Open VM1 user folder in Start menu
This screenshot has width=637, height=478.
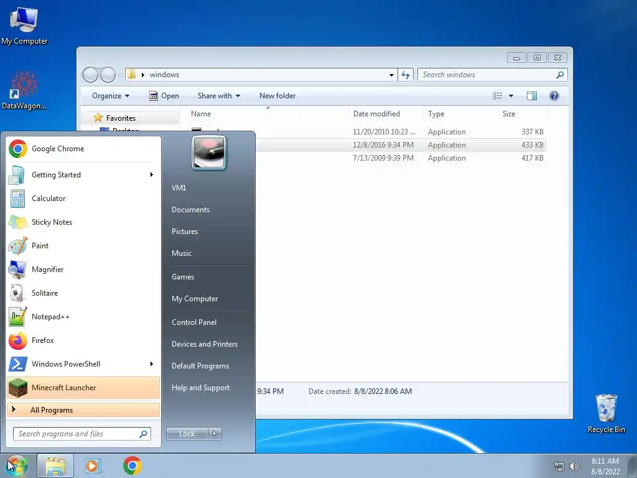coord(179,188)
